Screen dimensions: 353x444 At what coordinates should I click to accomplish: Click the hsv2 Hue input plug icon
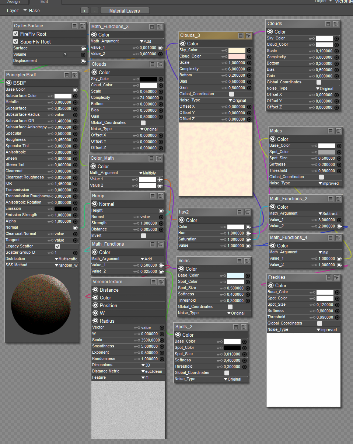[x=248, y=233]
